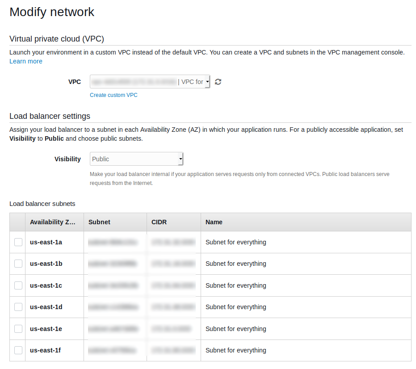The height and width of the screenshot is (369, 416).
Task: Open the Visibility dropdown set to Public
Action: 136,159
